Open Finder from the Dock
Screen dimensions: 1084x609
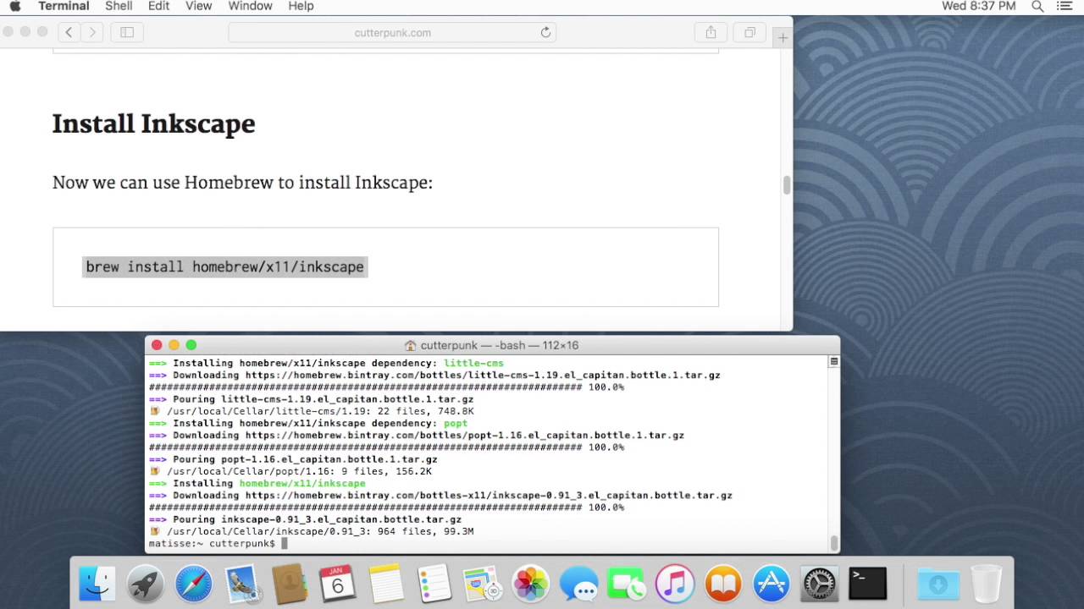(x=97, y=584)
